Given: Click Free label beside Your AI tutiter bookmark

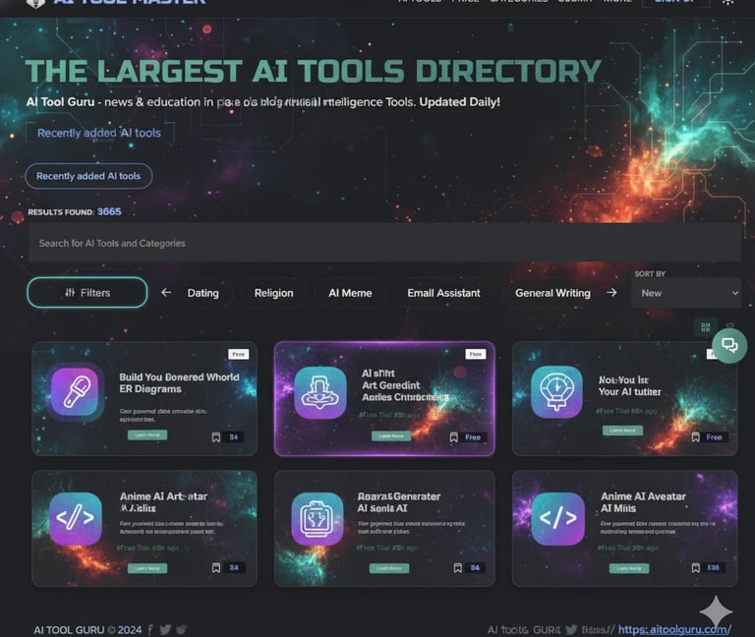Looking at the screenshot, I should [x=714, y=437].
